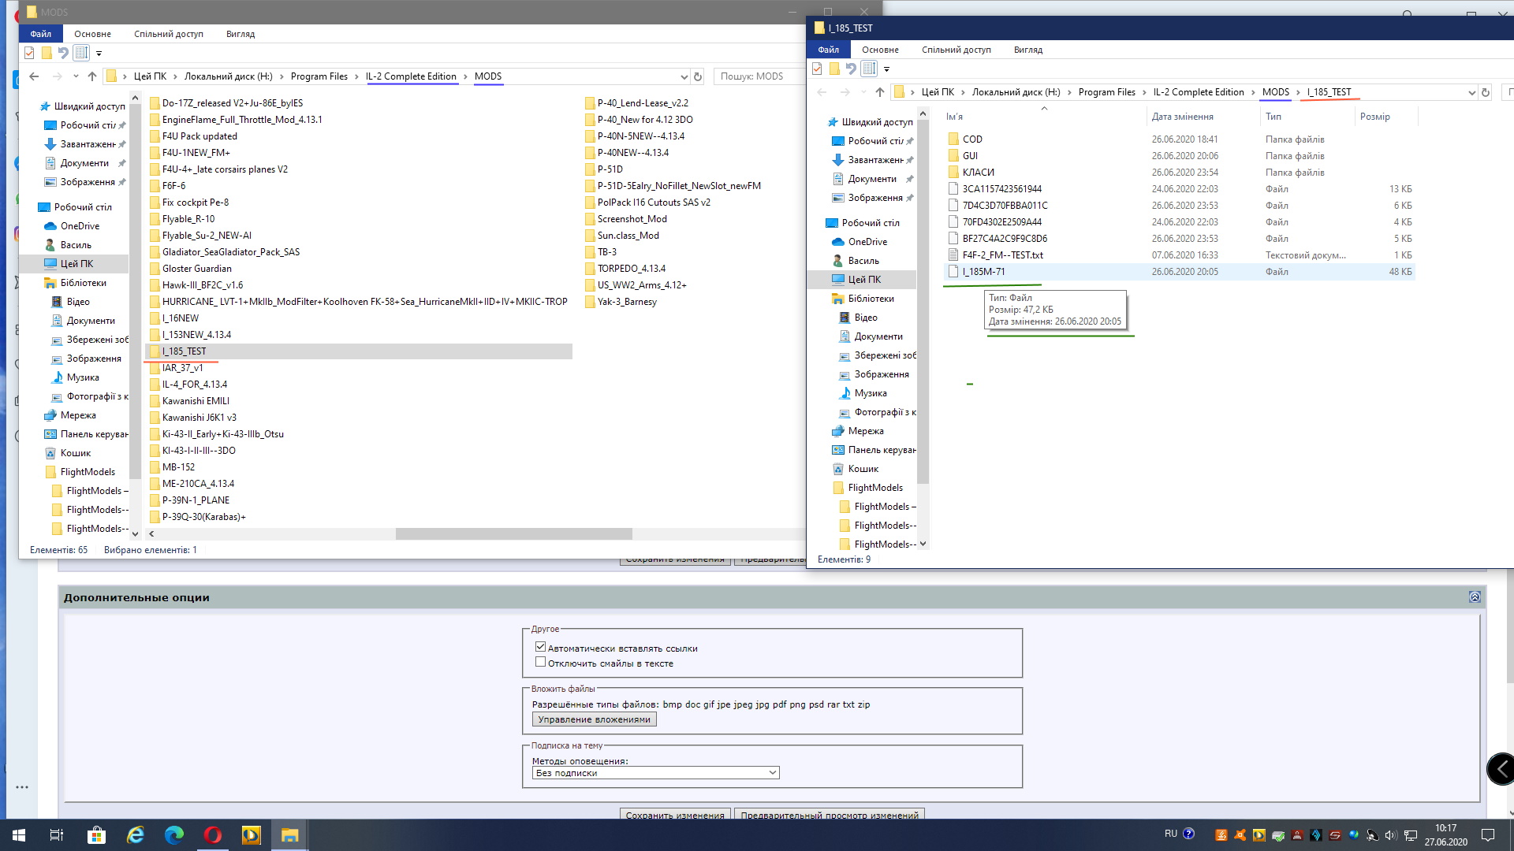The image size is (1514, 851).
Task: Open the Вигляд tab in the I_185_TEST window
Action: [x=1027, y=50]
